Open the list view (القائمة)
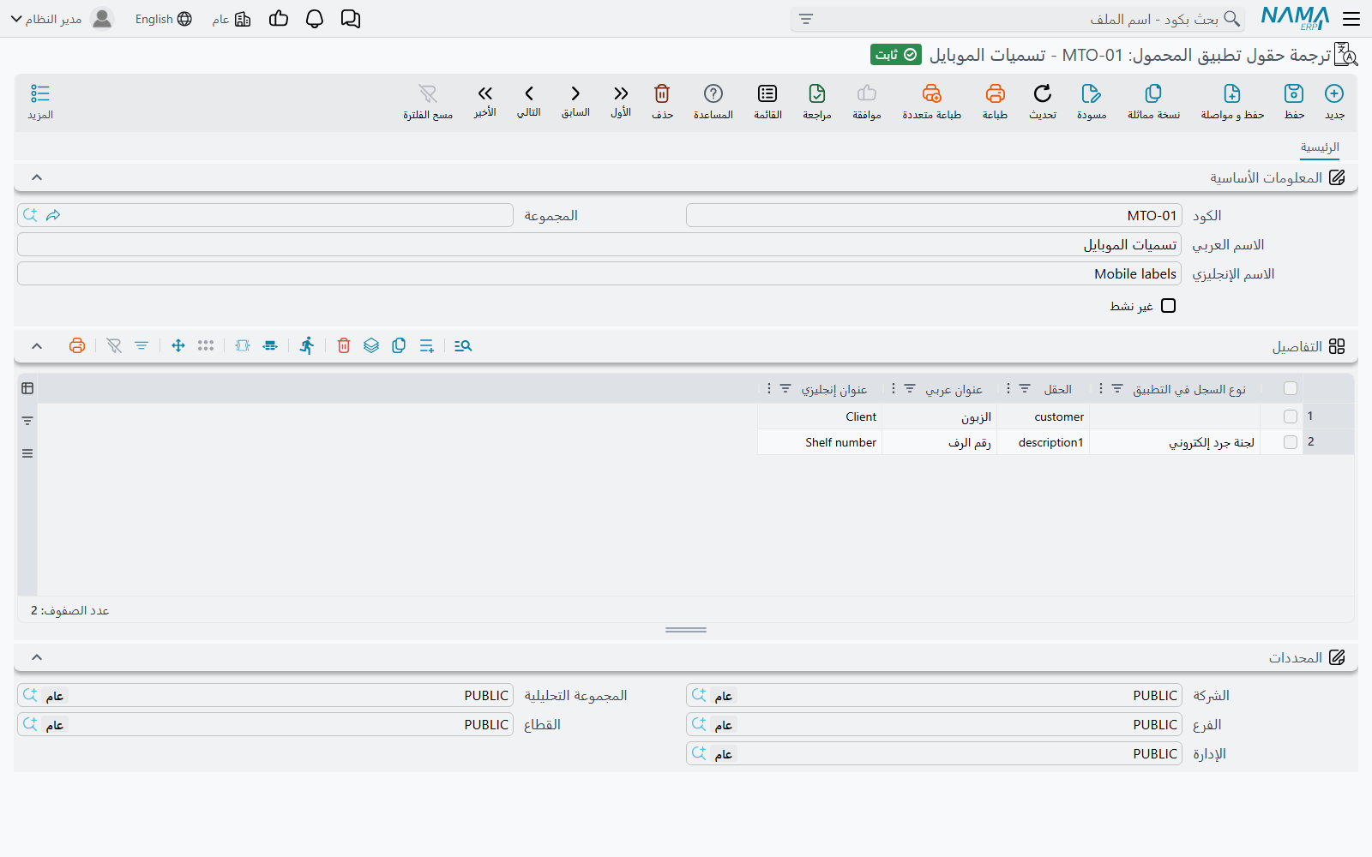Viewport: 1372px width, 857px height. coord(767,101)
